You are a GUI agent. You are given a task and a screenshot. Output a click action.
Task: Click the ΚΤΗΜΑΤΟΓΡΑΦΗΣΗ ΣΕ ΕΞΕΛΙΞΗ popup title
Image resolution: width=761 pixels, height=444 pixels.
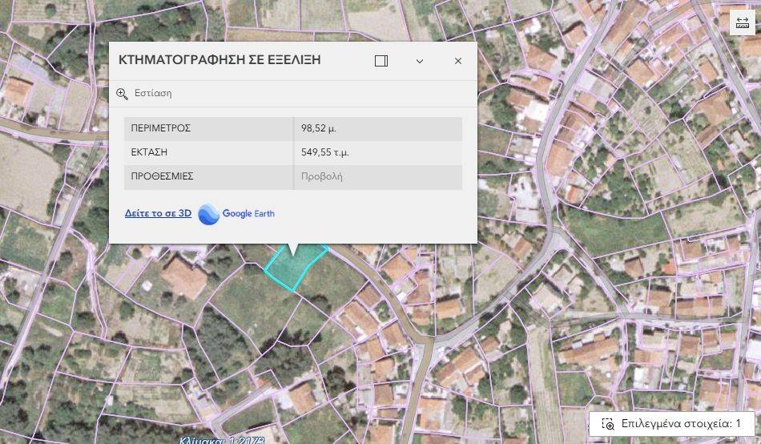tap(219, 61)
